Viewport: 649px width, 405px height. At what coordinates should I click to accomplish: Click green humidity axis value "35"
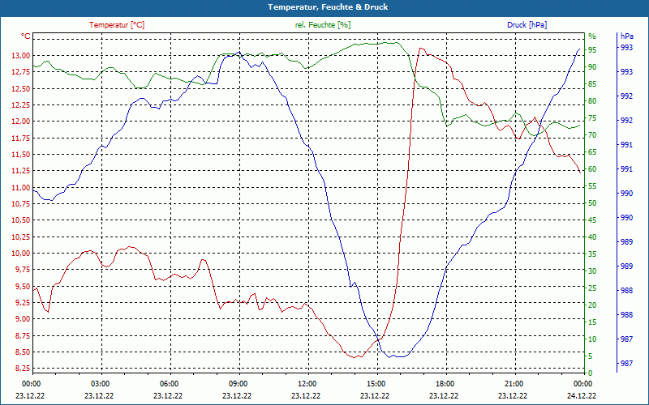pos(592,254)
